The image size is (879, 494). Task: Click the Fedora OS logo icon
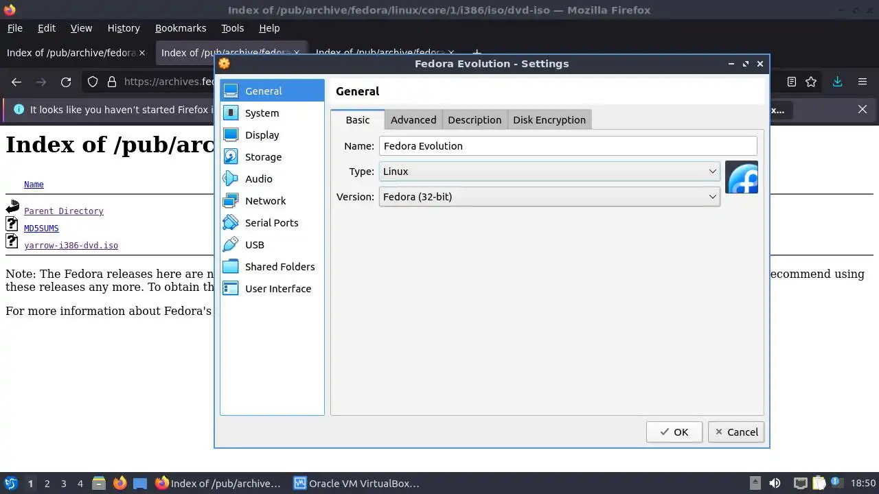[x=742, y=178]
